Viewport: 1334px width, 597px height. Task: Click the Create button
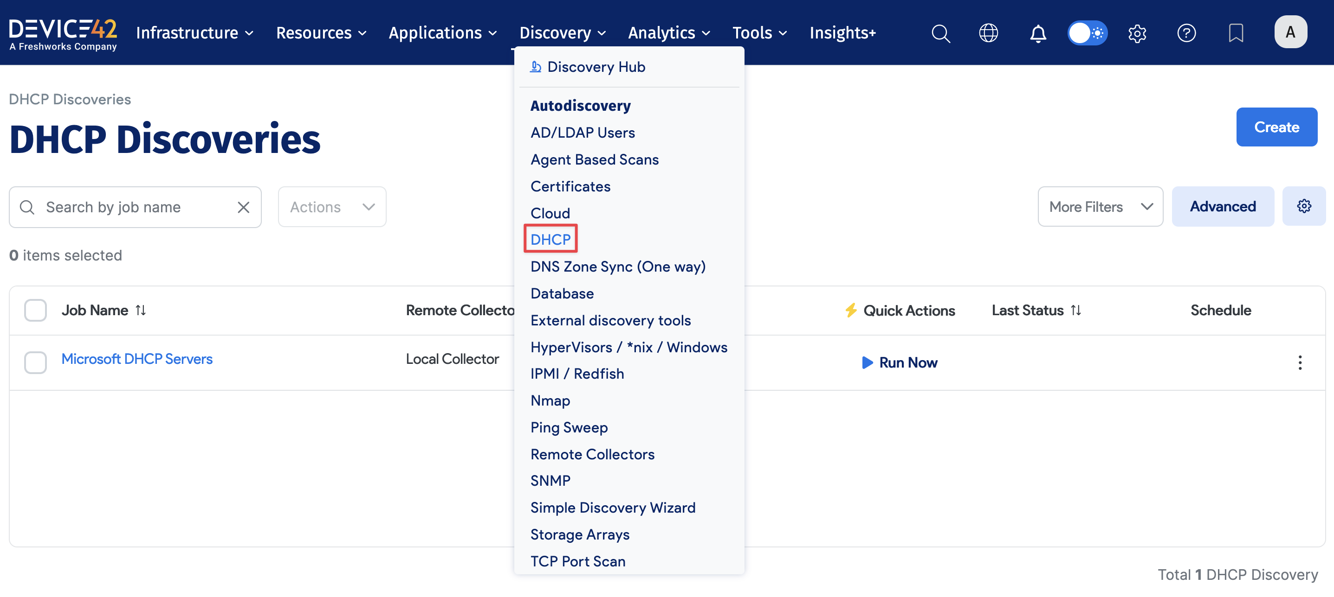coord(1276,127)
